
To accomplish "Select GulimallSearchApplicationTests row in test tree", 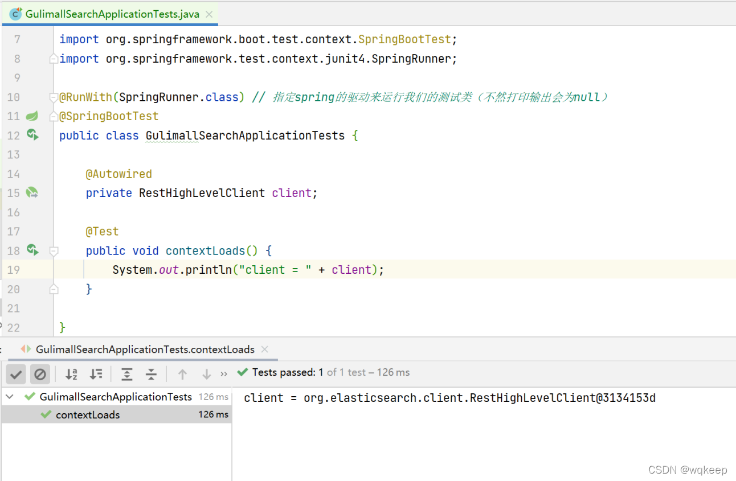I will pyautogui.click(x=116, y=397).
